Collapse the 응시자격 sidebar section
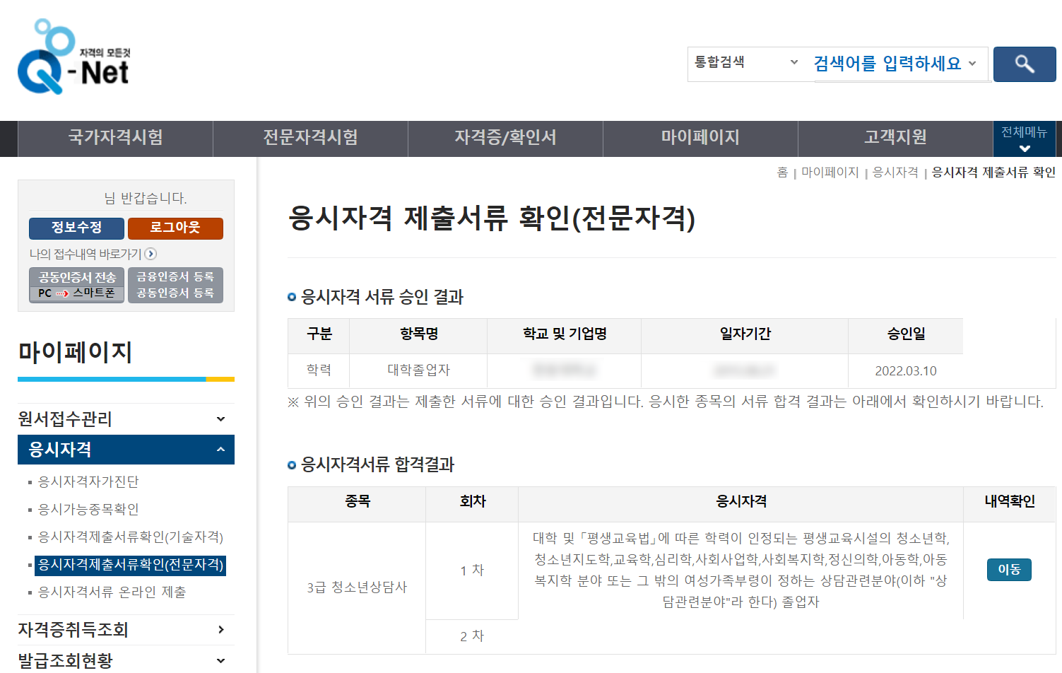The height and width of the screenshot is (673, 1062). coord(126,450)
